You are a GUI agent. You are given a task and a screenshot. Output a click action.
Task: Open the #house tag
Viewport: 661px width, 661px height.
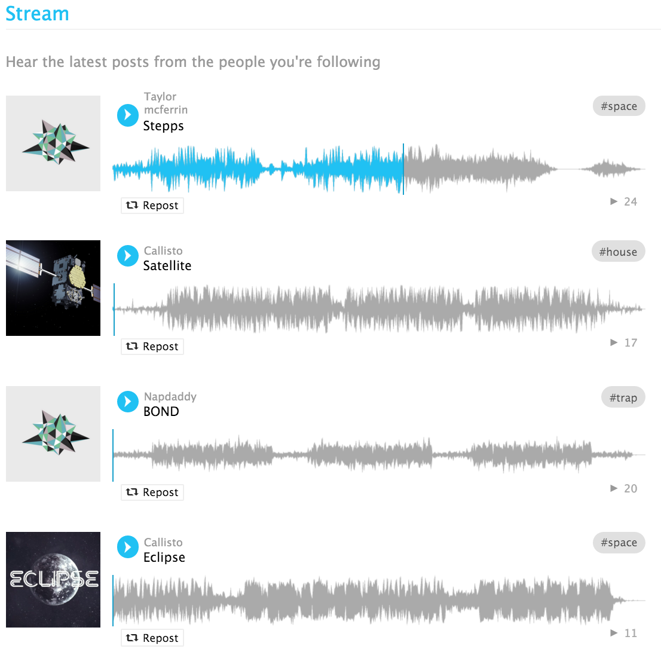tap(618, 252)
